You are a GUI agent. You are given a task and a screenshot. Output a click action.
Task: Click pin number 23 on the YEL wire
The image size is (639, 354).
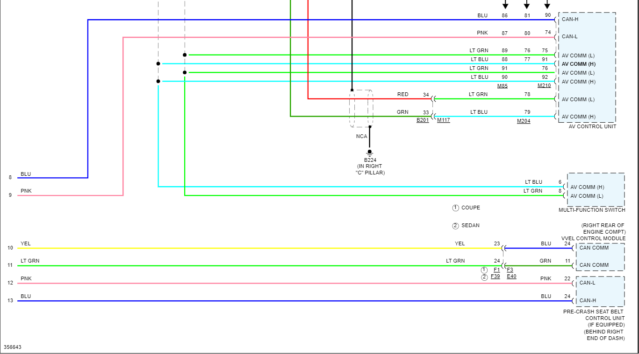click(497, 244)
